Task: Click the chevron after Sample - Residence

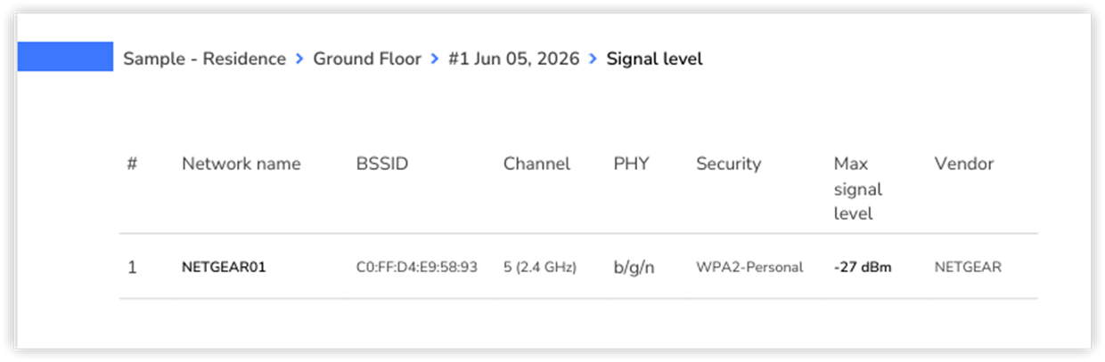Action: pyautogui.click(x=299, y=60)
